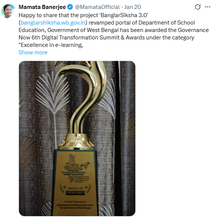Click the 'revamped portal of Department of School' text
This screenshot has width=213, height=218.
pyautogui.click(x=142, y=23)
